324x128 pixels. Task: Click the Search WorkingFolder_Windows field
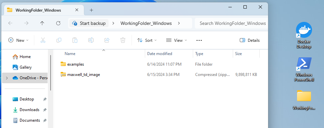(231, 23)
